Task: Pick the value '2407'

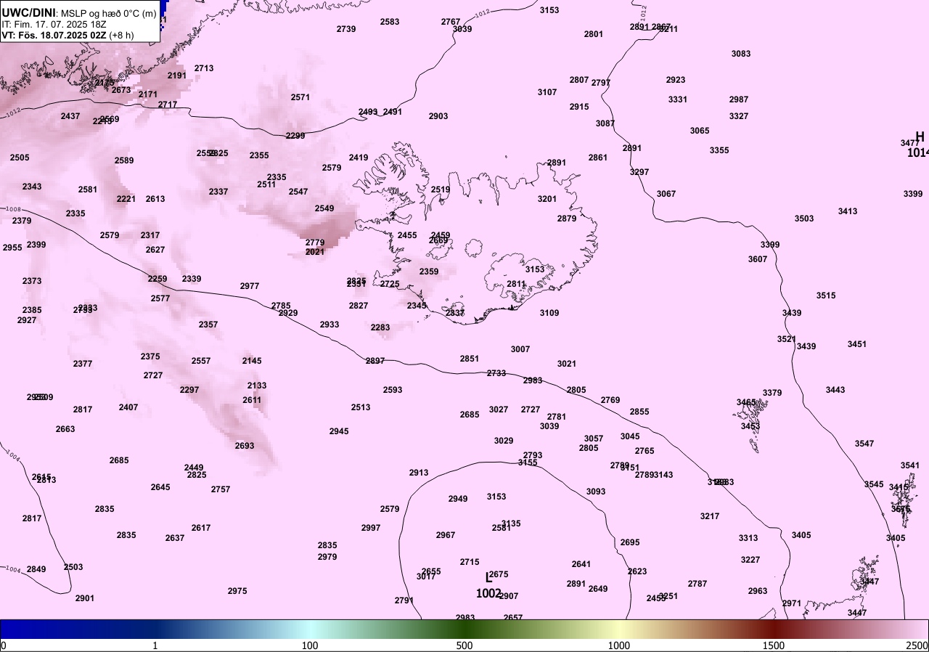Action: (x=128, y=407)
